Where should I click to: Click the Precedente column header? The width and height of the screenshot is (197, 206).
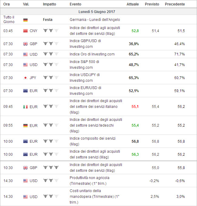(x=175, y=4)
